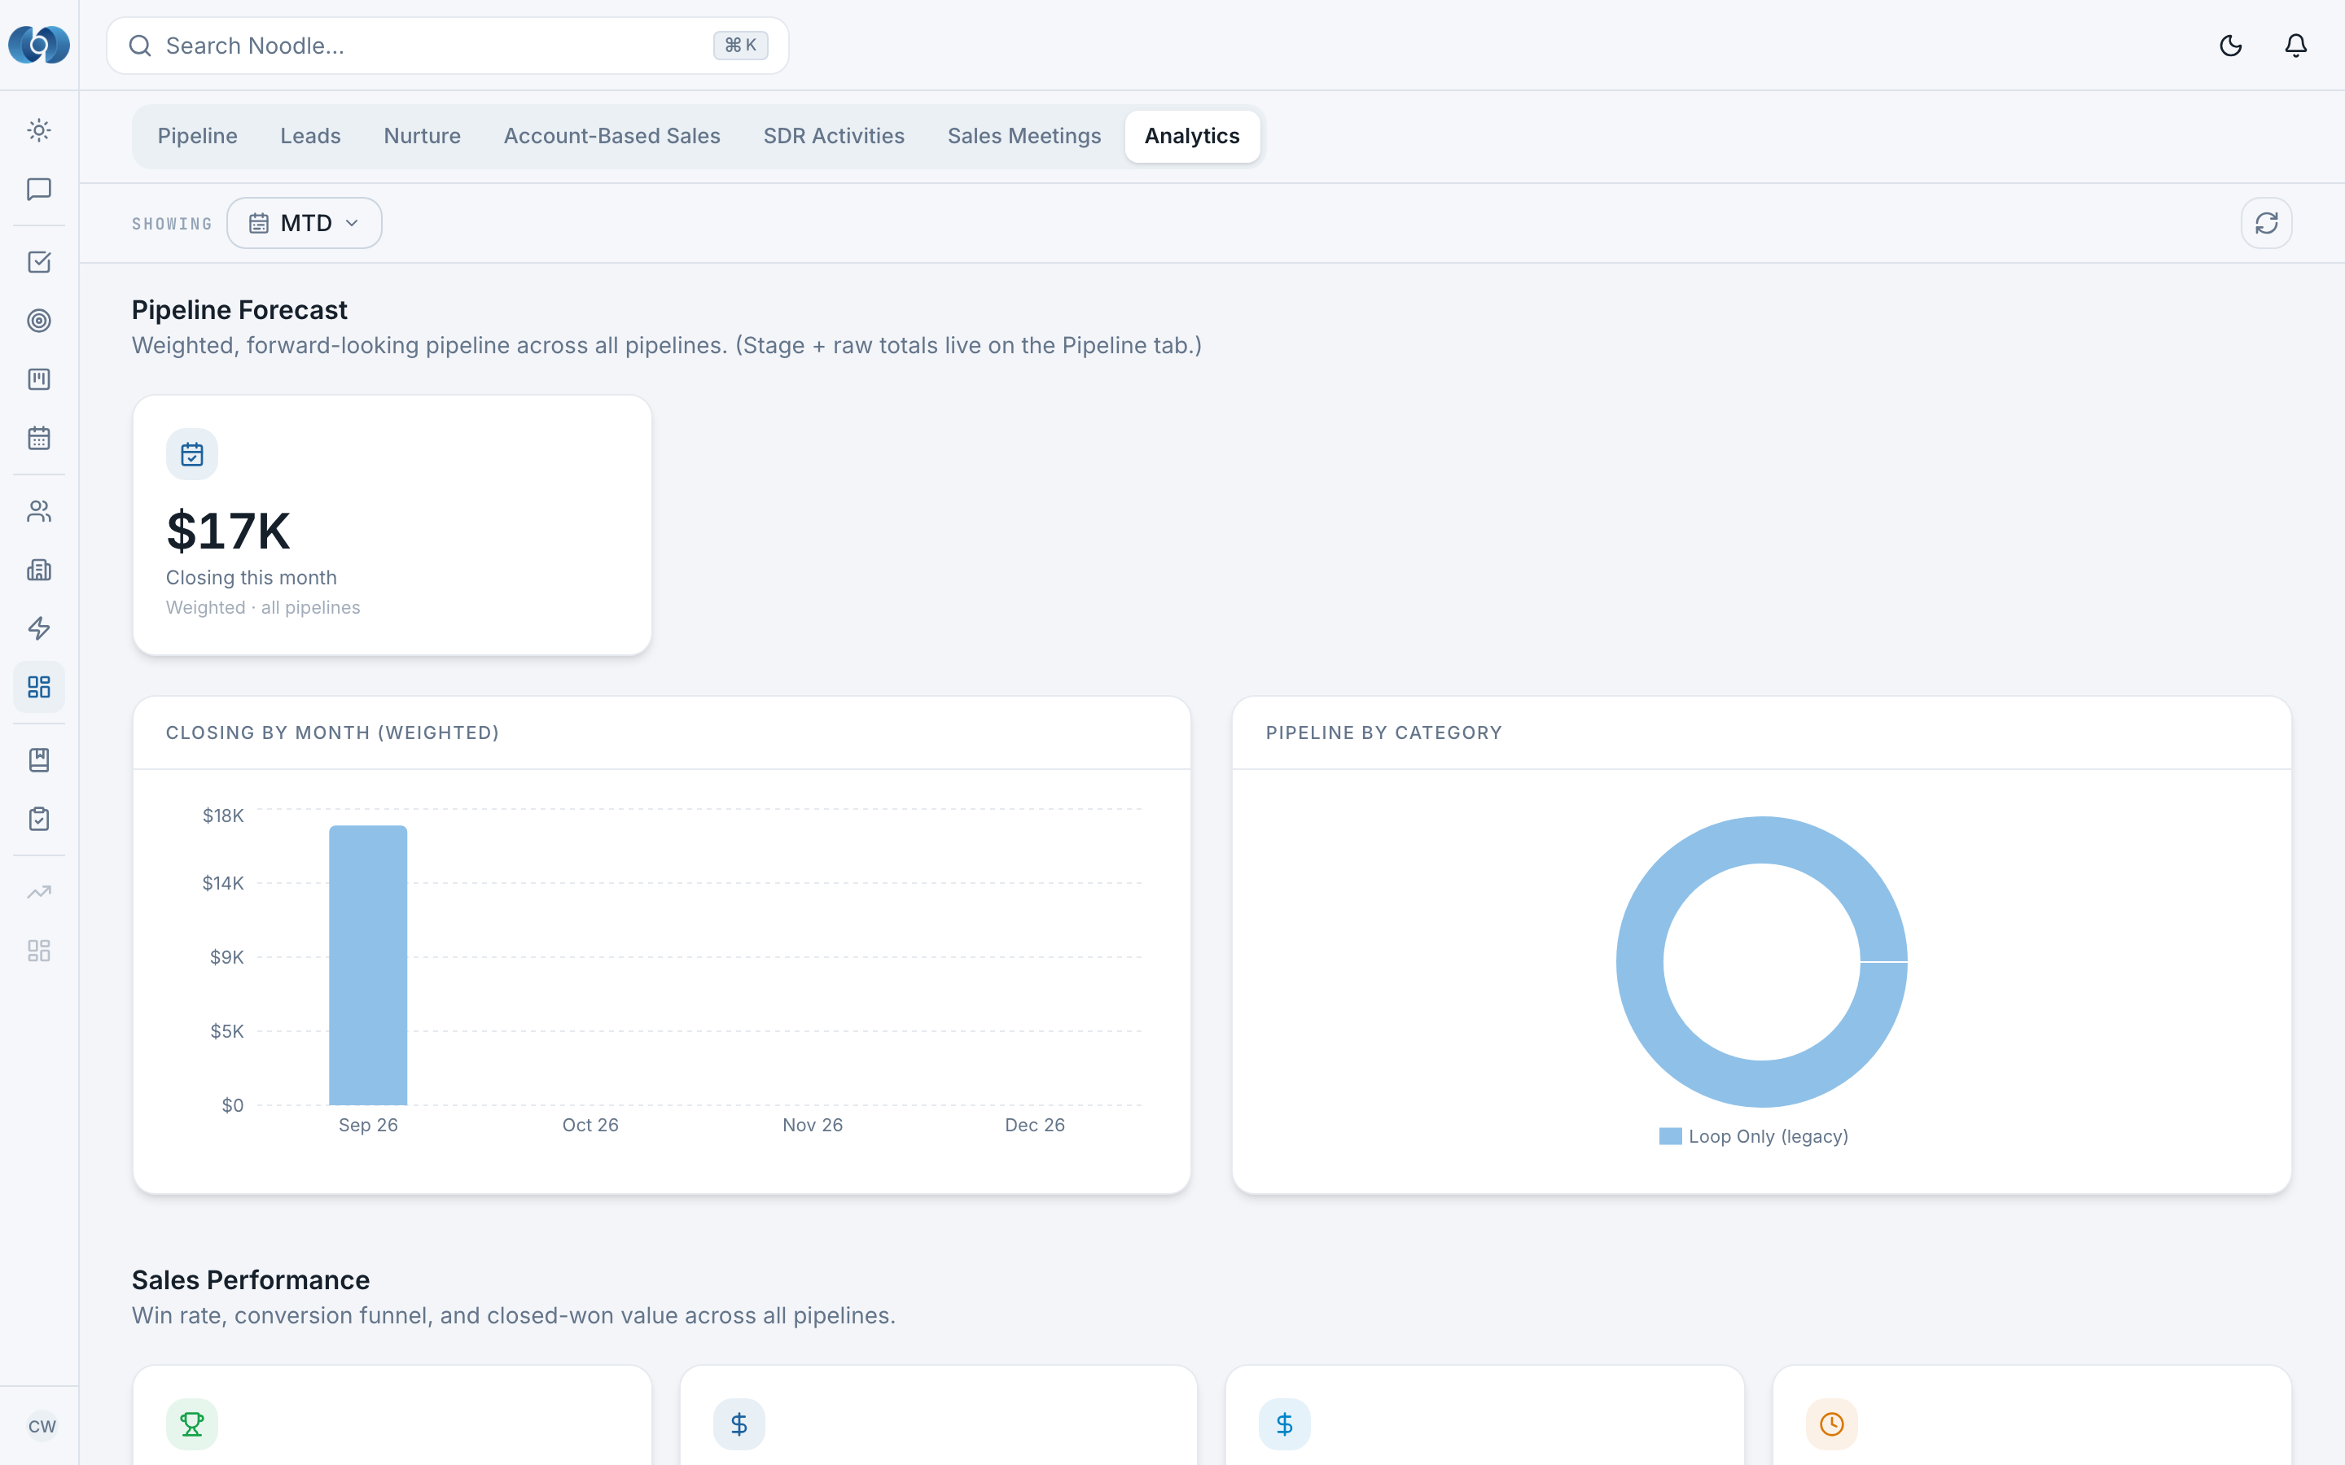This screenshot has width=2345, height=1465.
Task: Click the Loop Only (legacy) legend swatch
Action: pyautogui.click(x=1671, y=1136)
